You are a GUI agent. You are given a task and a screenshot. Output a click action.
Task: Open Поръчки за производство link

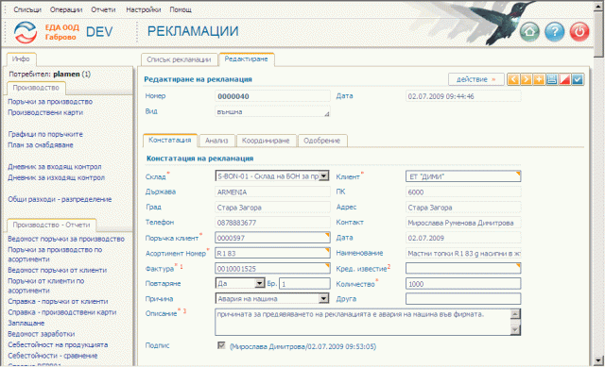click(50, 102)
